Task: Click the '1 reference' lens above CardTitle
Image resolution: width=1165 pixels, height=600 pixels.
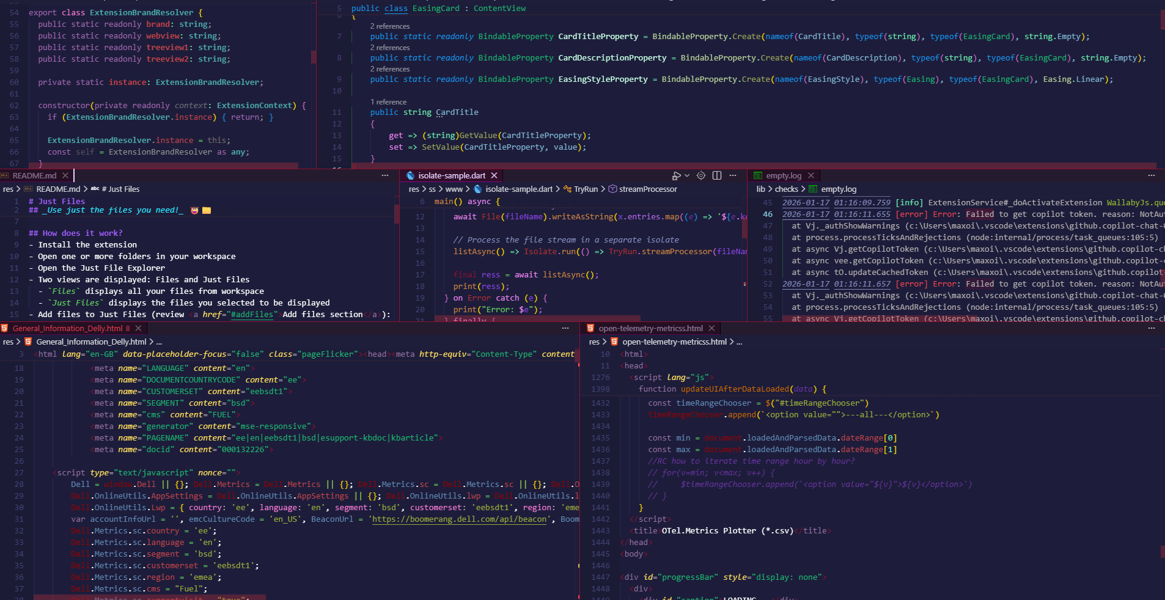Action: pos(388,102)
